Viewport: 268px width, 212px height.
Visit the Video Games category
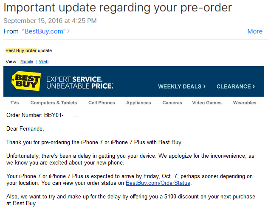point(207,103)
